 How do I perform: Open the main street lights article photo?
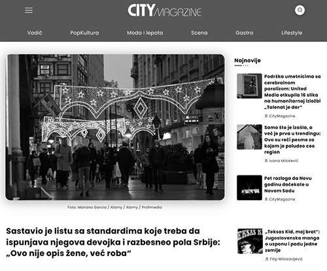pos(115,127)
